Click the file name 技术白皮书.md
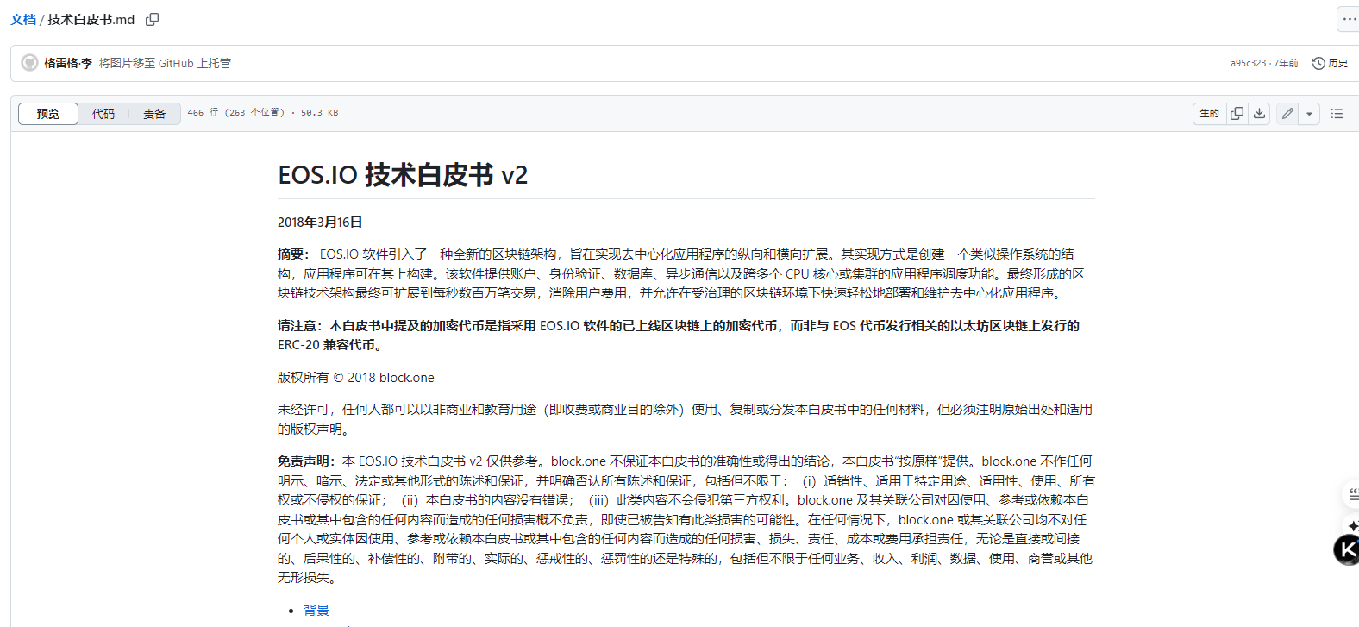The height and width of the screenshot is (627, 1359). click(91, 19)
